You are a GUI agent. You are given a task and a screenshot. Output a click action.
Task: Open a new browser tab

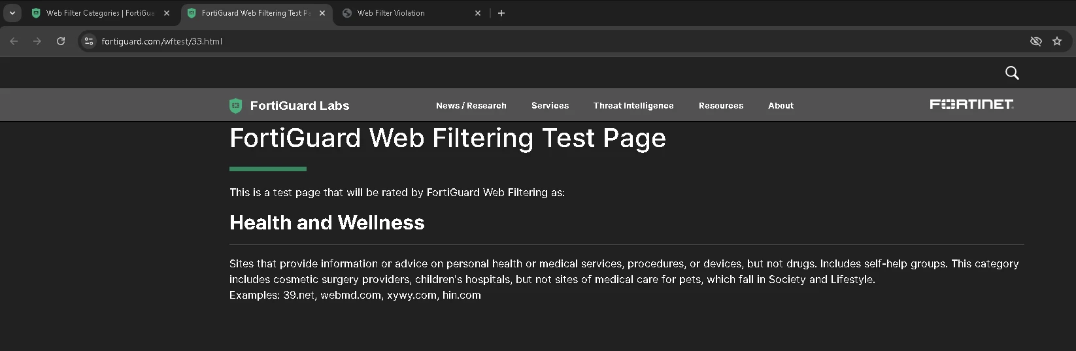(501, 13)
